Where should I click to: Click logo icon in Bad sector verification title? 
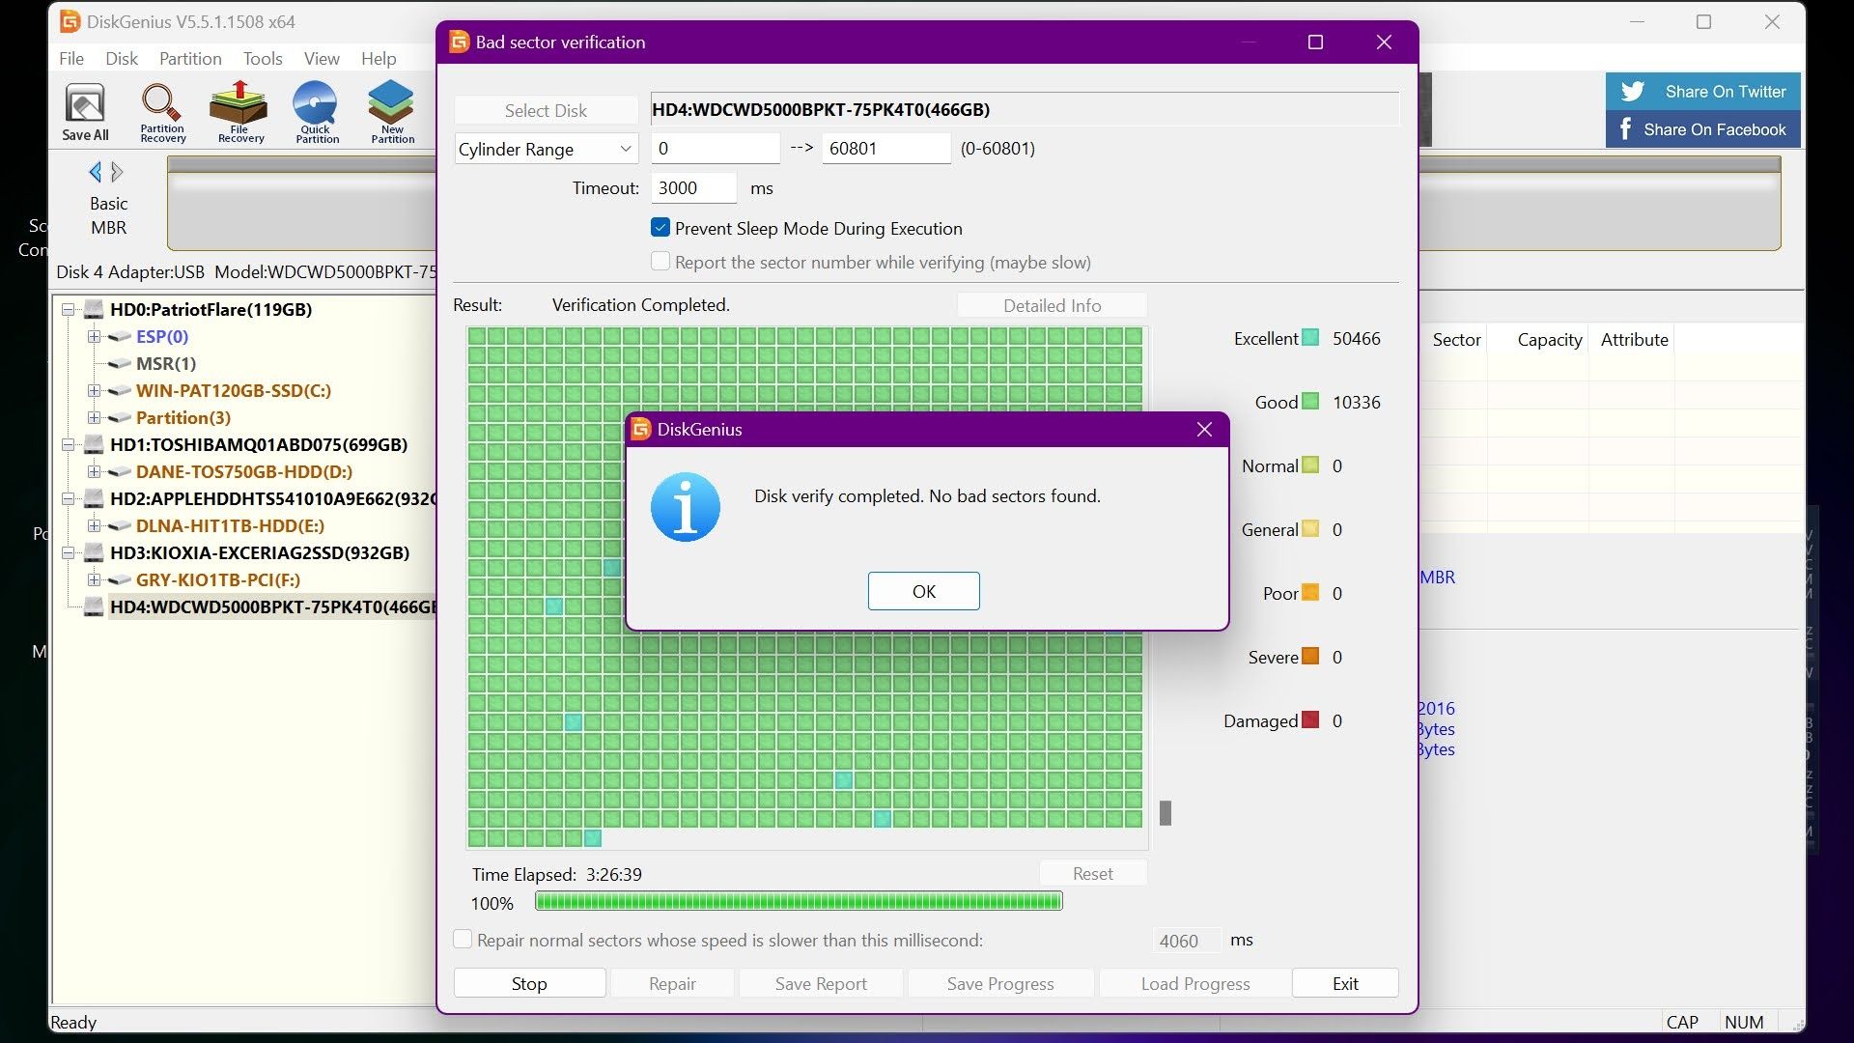(460, 42)
